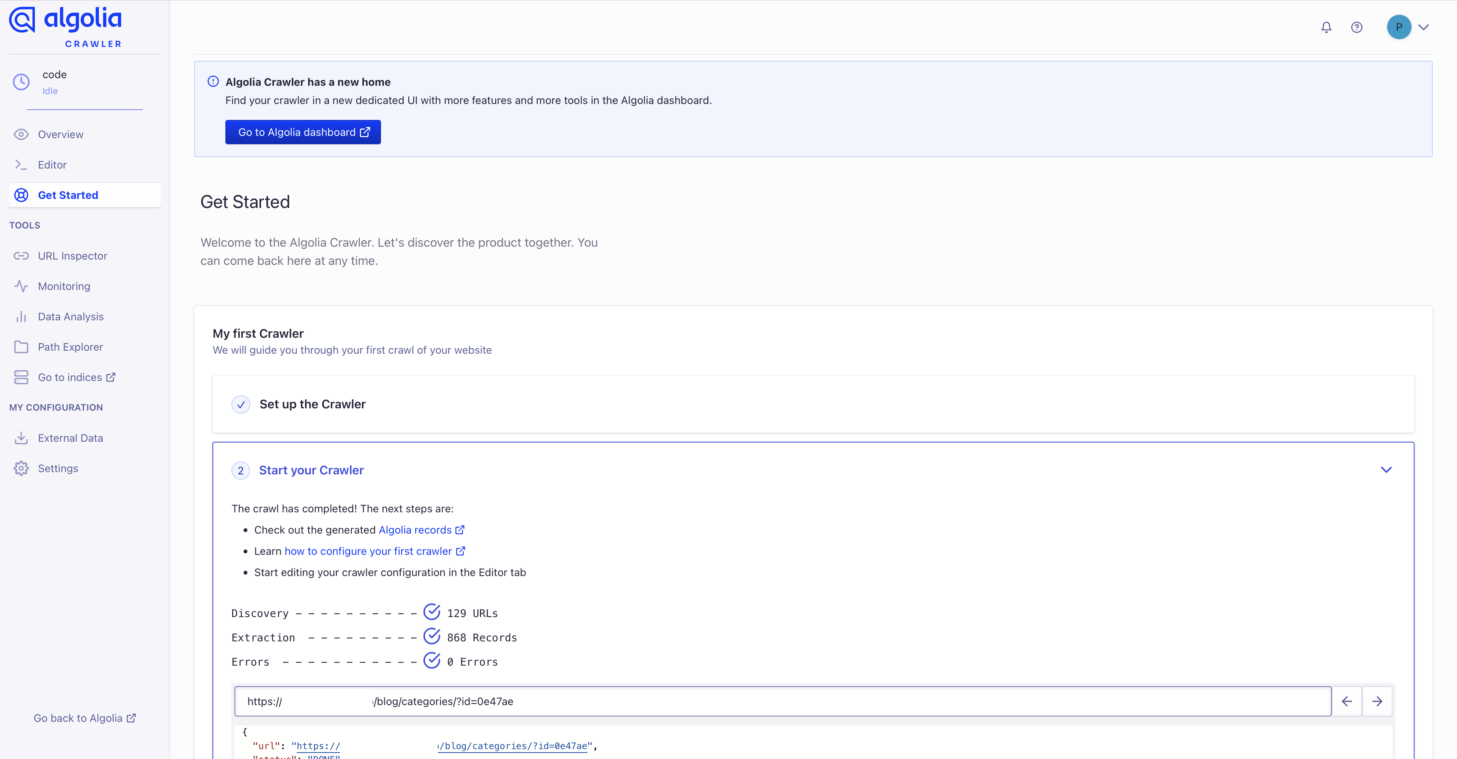This screenshot has width=1457, height=759.
Task: Open the help question mark icon
Action: (1356, 27)
